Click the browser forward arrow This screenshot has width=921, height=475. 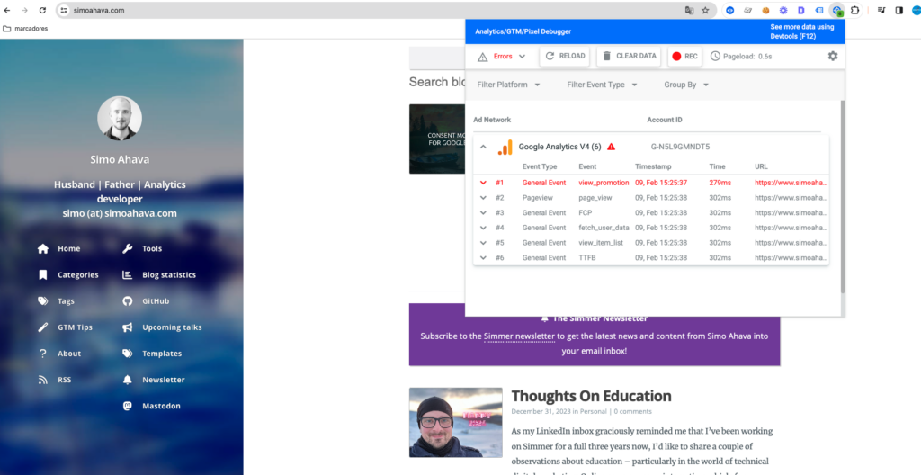(24, 10)
